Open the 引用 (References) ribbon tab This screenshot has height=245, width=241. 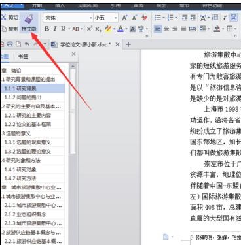[x=115, y=6]
